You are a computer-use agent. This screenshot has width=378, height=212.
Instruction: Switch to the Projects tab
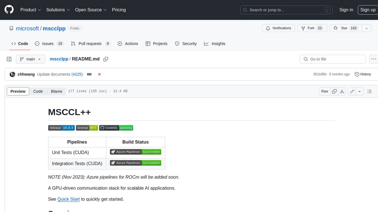pos(156,44)
